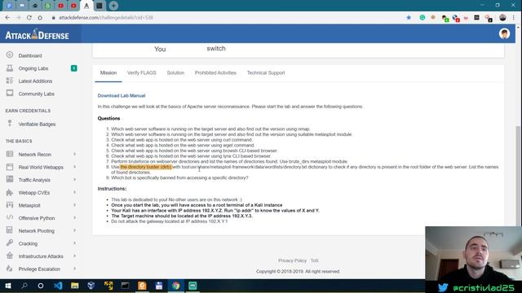Open Ongoing Labs flask icon
Image resolution: width=522 pixels, height=293 pixels.
(x=10, y=68)
